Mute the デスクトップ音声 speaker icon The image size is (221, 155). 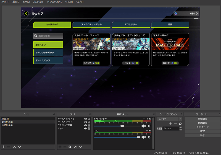(x=144, y=126)
